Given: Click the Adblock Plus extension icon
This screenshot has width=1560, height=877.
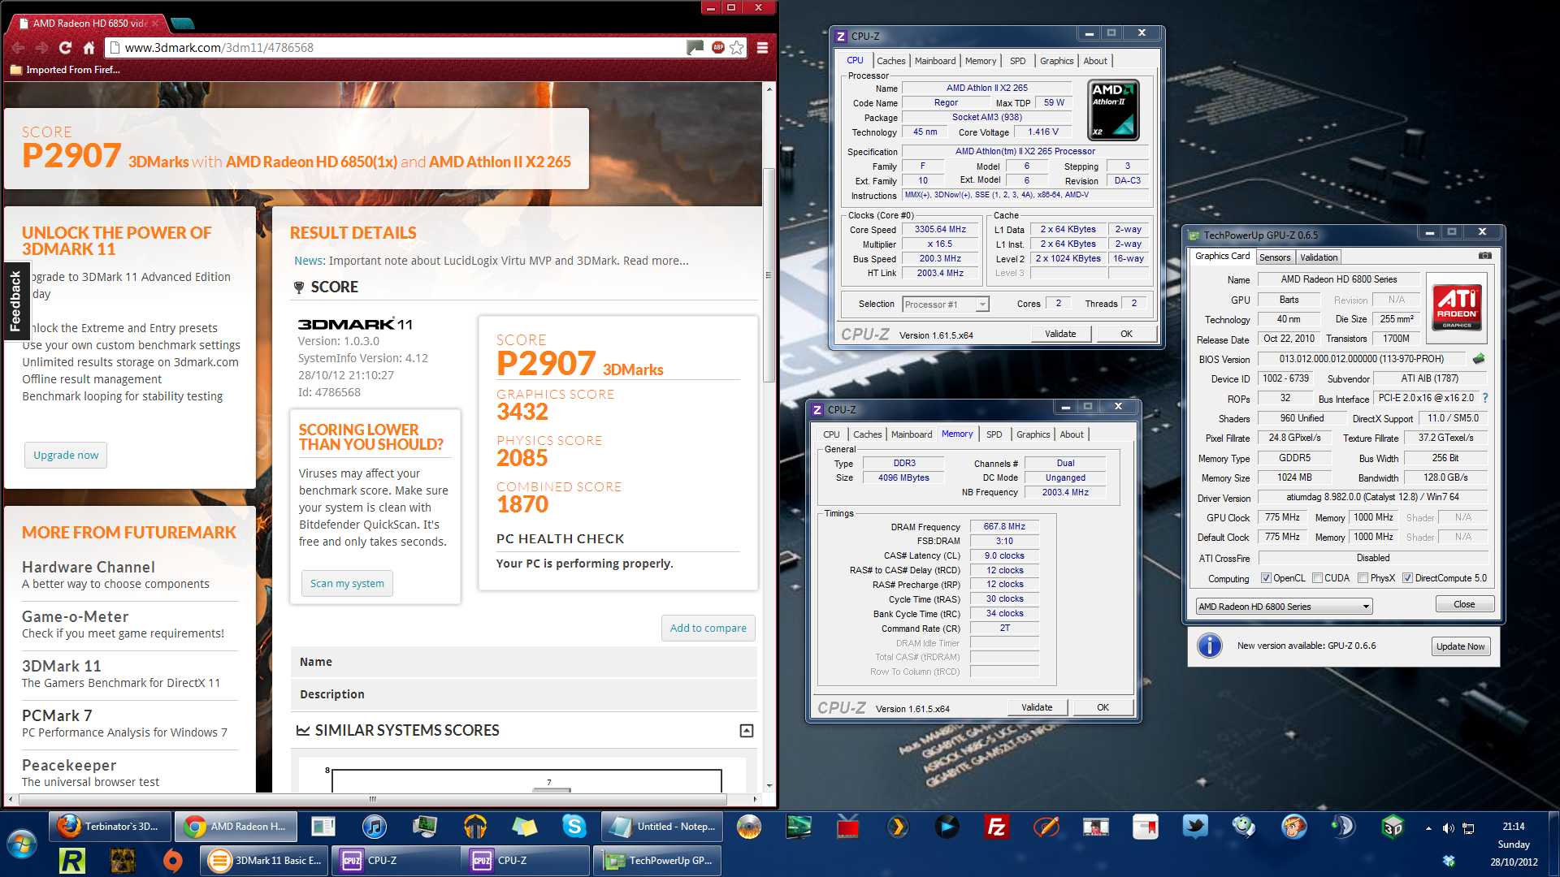Looking at the screenshot, I should (x=718, y=48).
